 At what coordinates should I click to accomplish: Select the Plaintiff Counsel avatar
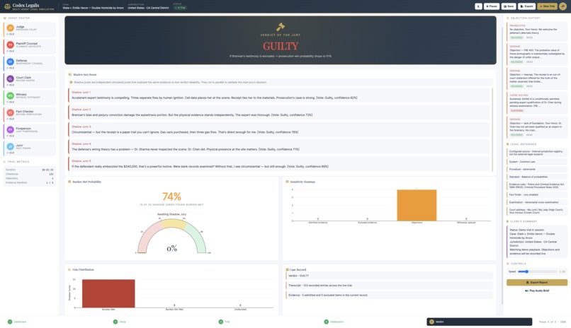[10, 45]
